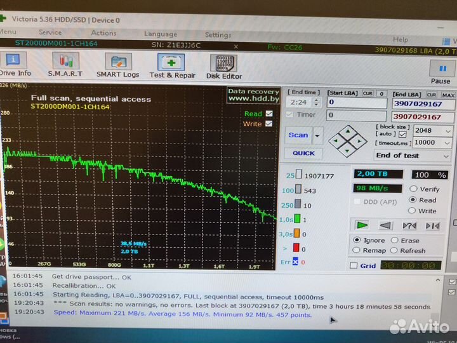The image size is (457, 343).
Task: Uncheck the Read graph checkbox
Action: click(269, 114)
